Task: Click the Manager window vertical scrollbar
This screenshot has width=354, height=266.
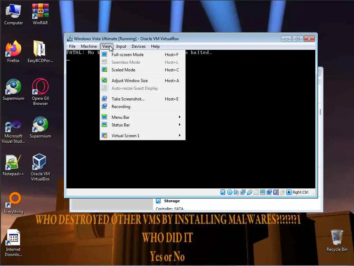Action: click(320, 112)
